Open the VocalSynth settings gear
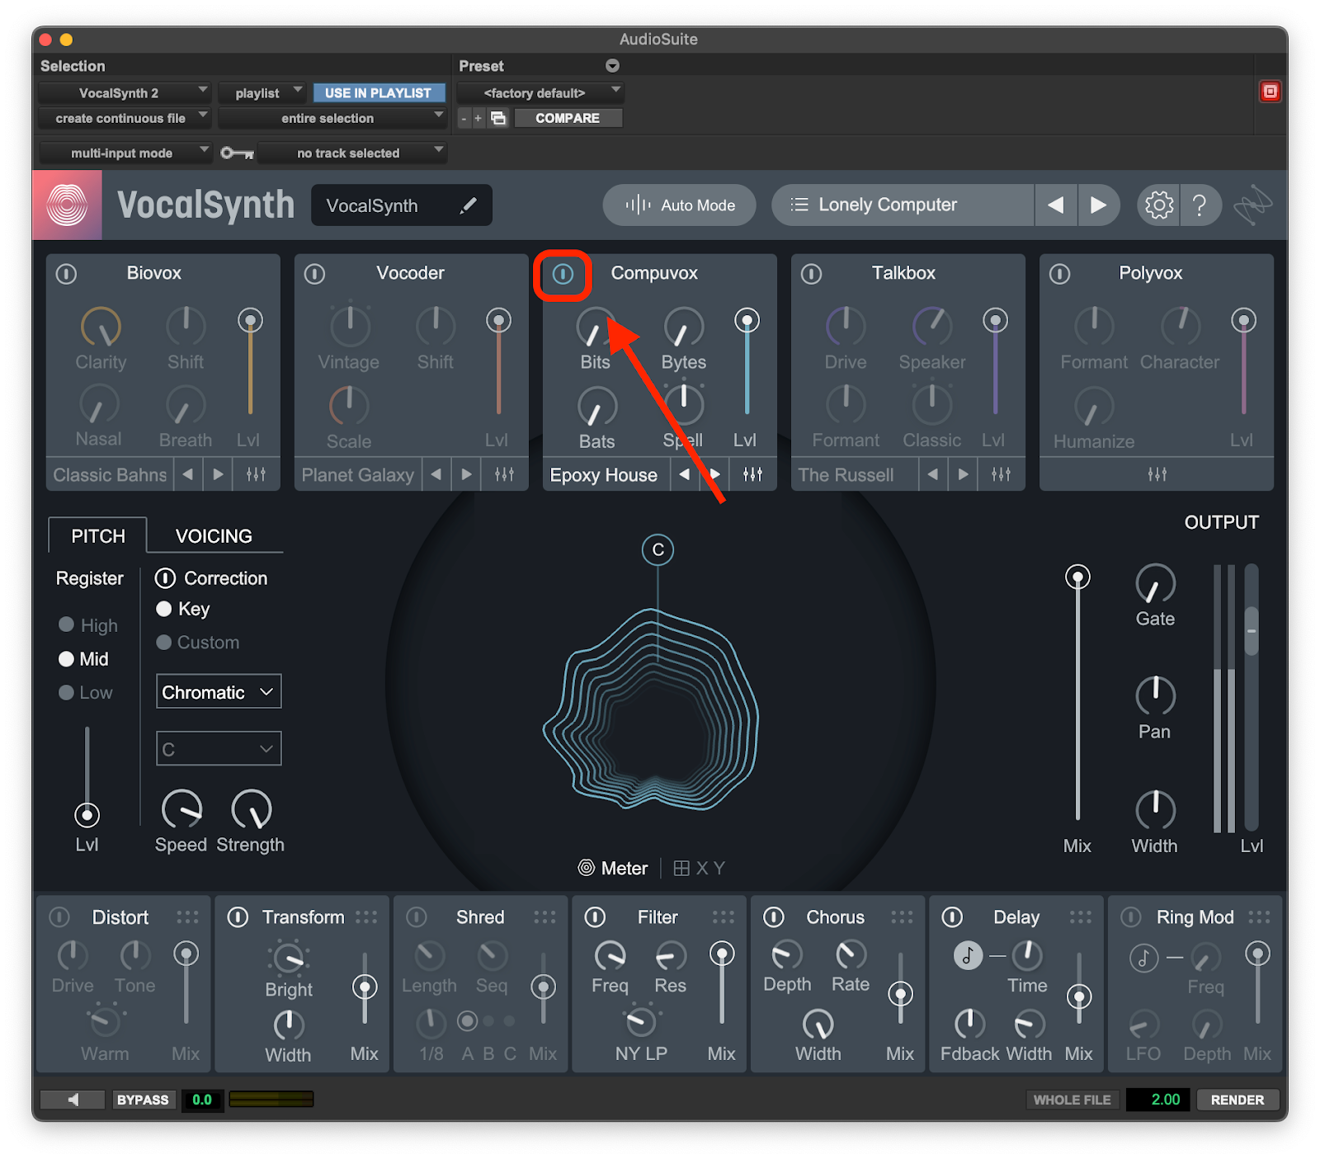Image resolution: width=1320 pixels, height=1159 pixels. 1158,205
